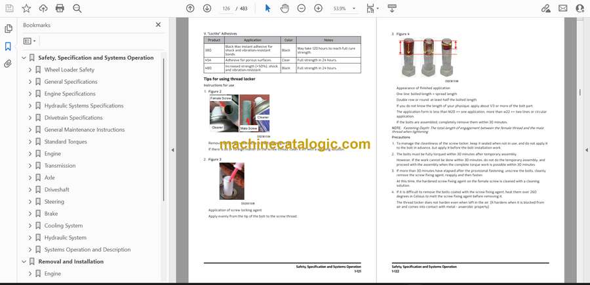
Task: Expand Hydraulic Systems Specifications bookmark
Action: pyautogui.click(x=30, y=106)
